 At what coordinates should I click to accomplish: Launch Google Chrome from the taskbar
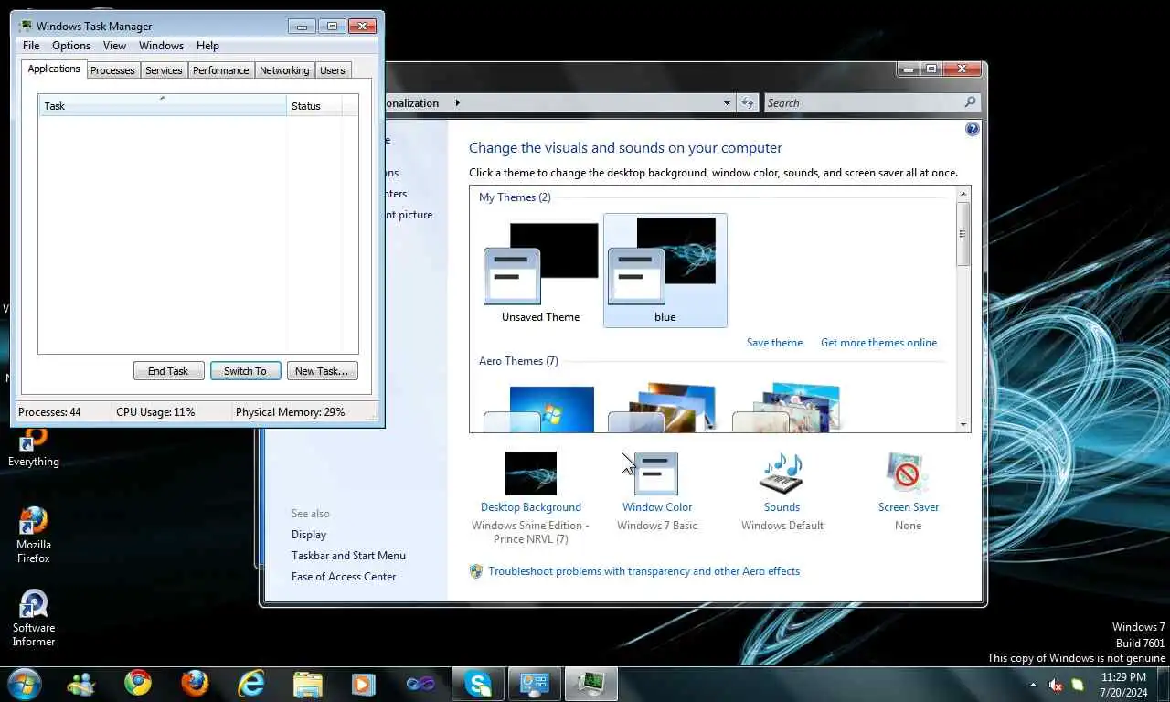tap(138, 683)
